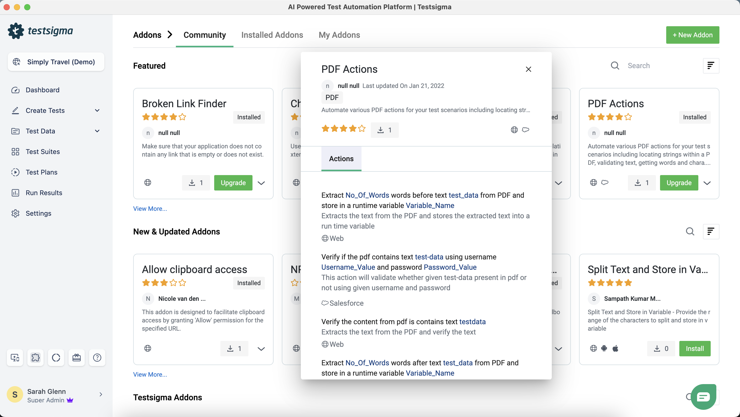This screenshot has width=740, height=417.
Task: Click web globe icon in PDF Actions popup header
Action: click(x=514, y=130)
